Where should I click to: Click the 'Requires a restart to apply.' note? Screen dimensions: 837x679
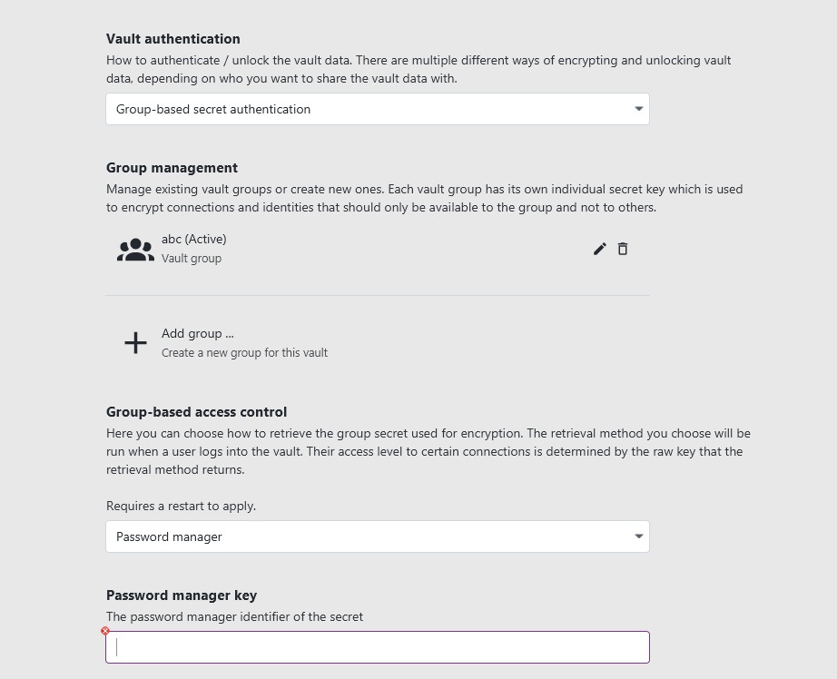pyautogui.click(x=181, y=506)
